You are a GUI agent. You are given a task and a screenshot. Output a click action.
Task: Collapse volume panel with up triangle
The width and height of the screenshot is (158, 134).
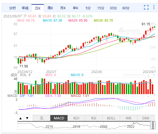[x=148, y=75]
